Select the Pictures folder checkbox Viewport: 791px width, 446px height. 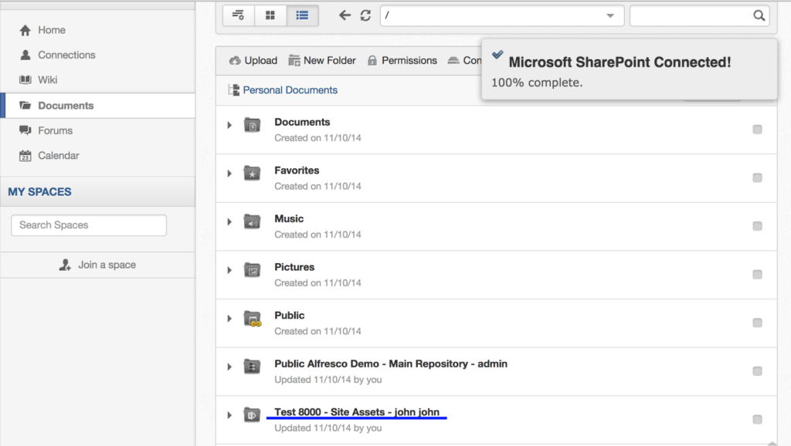pos(757,274)
